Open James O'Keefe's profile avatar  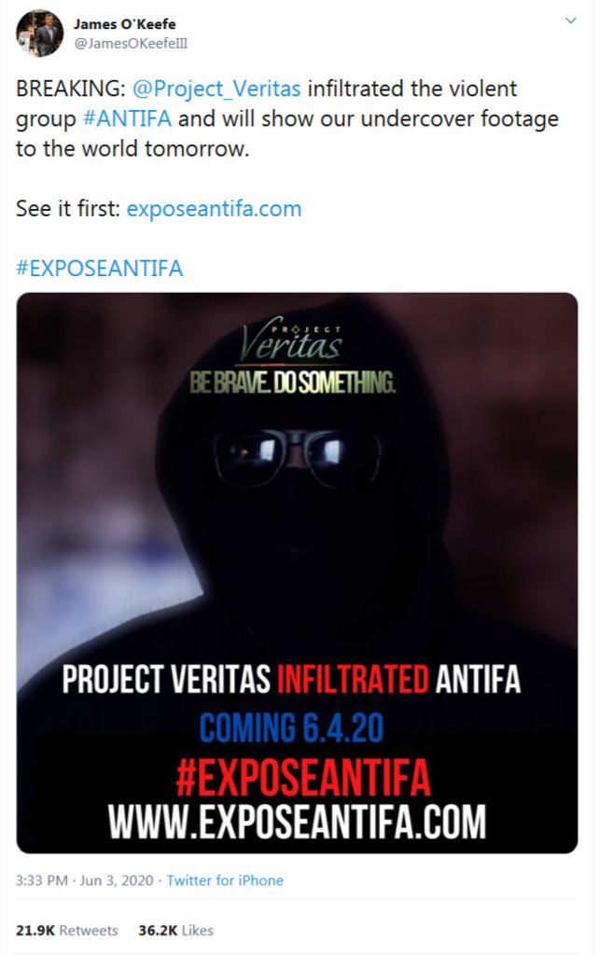point(39,33)
